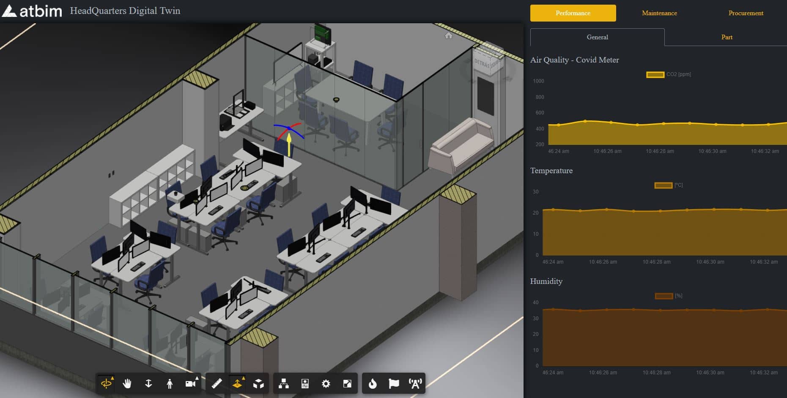This screenshot has height=398, width=787.
Task: Toggle the sensor antenna overlay
Action: pyautogui.click(x=415, y=384)
